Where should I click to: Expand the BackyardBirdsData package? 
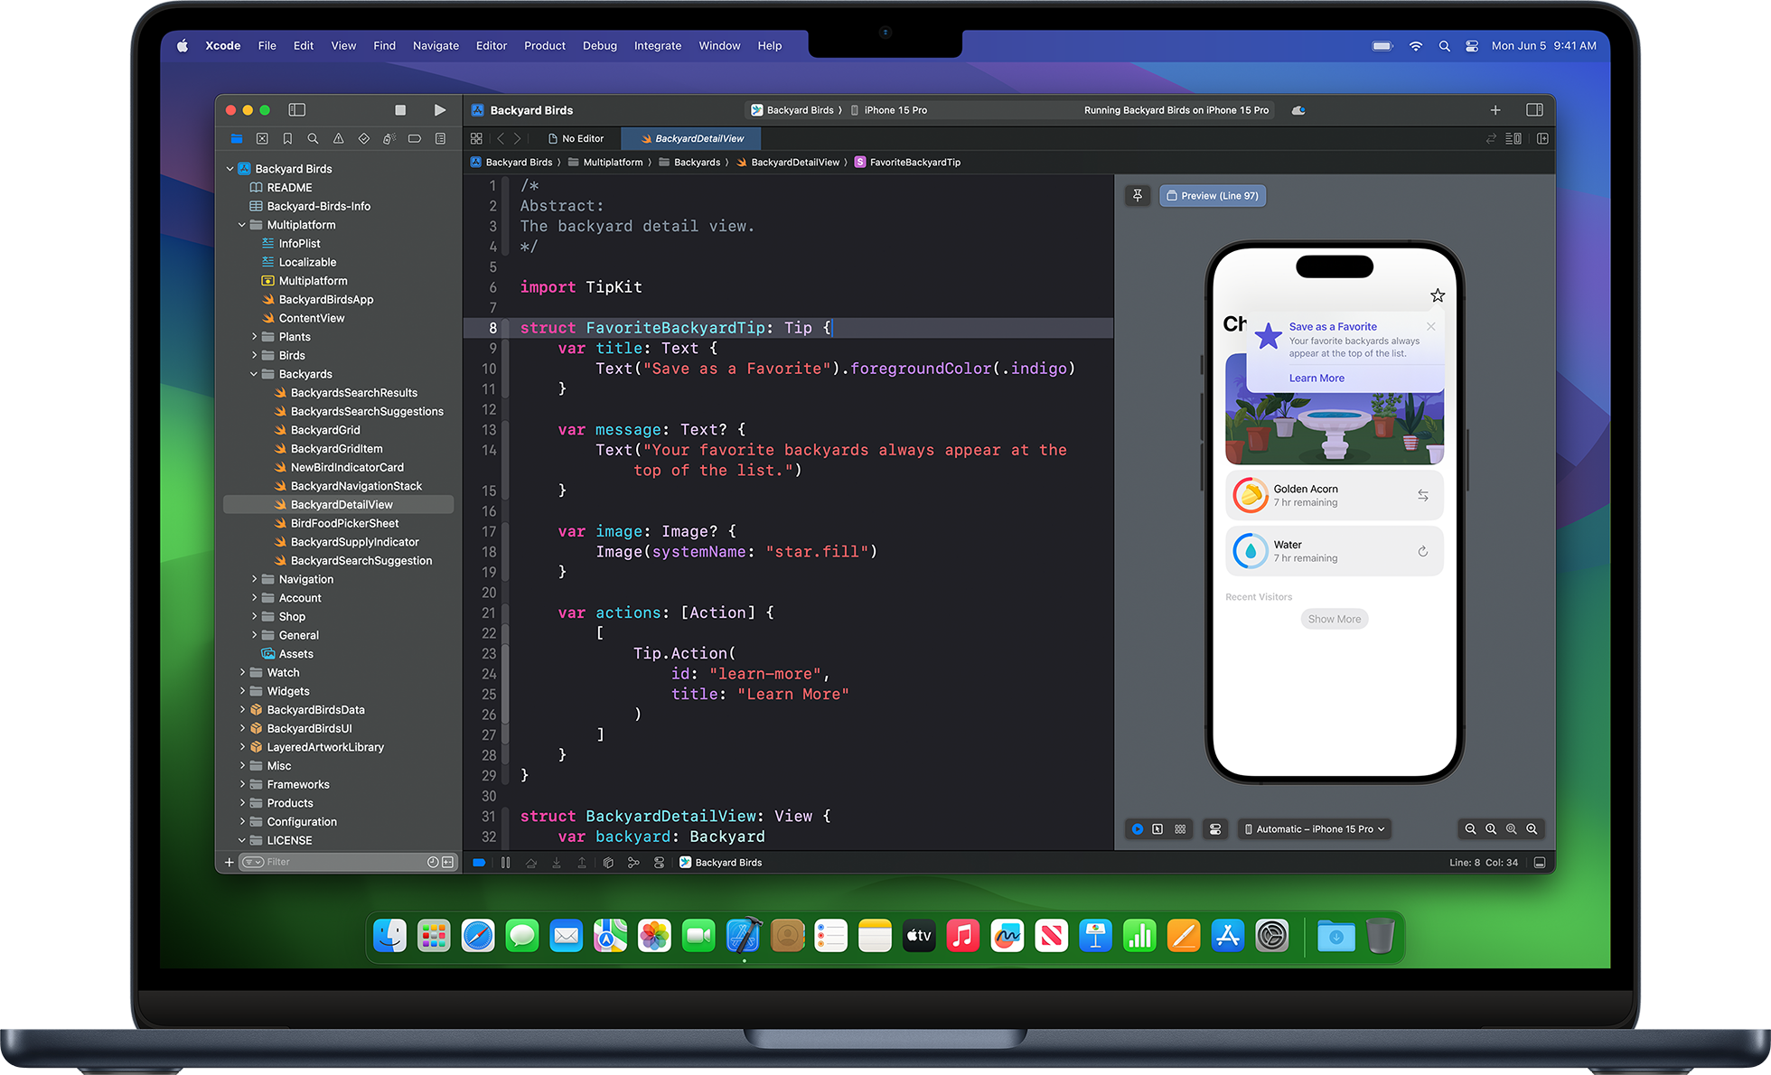tap(242, 710)
